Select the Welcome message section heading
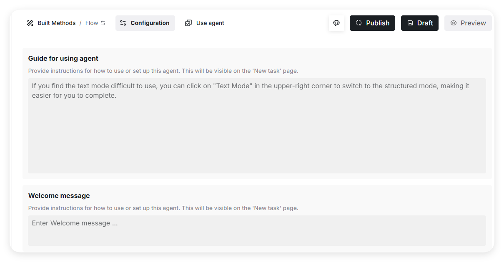Viewport: 504px width, 262px height. (x=59, y=195)
